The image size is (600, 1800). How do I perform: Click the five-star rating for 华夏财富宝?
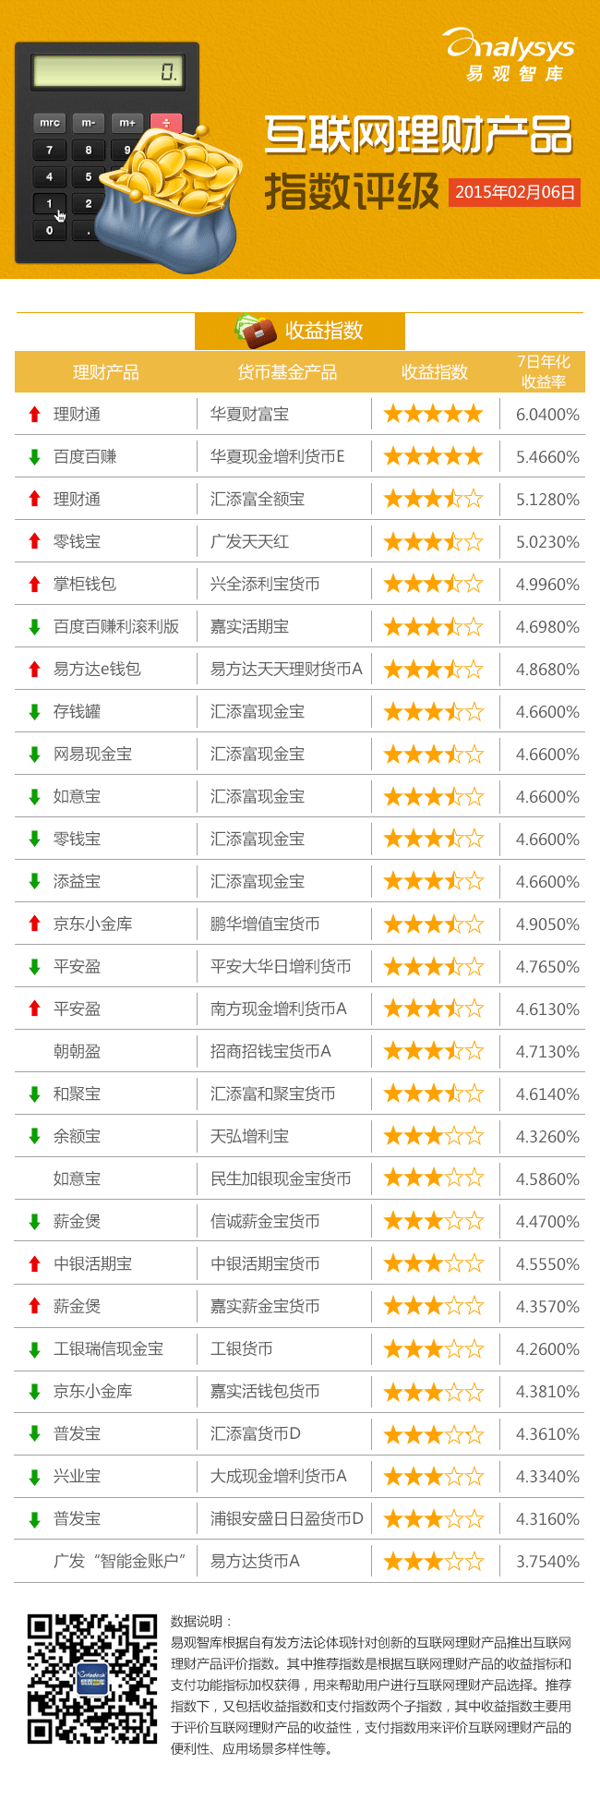pos(434,414)
